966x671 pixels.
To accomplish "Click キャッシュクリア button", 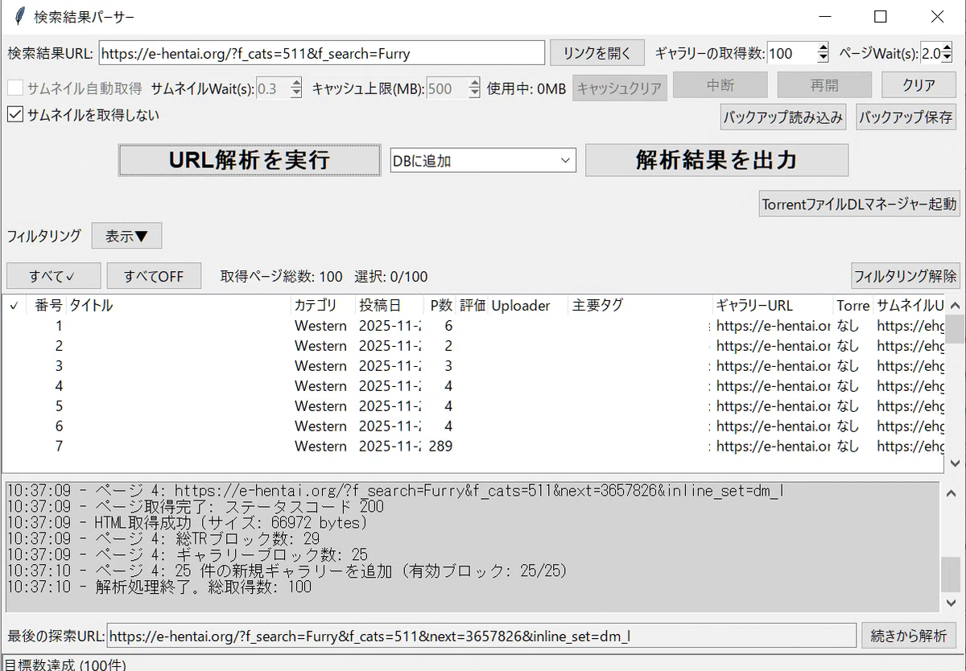I will [x=620, y=89].
